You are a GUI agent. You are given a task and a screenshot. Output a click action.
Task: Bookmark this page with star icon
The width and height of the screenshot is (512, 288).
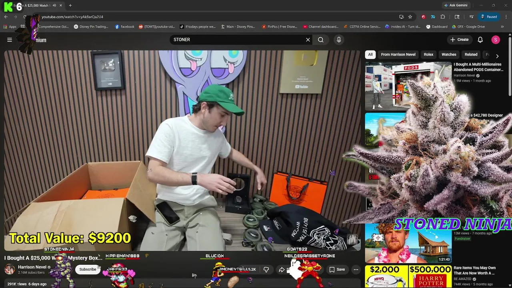coord(410,17)
